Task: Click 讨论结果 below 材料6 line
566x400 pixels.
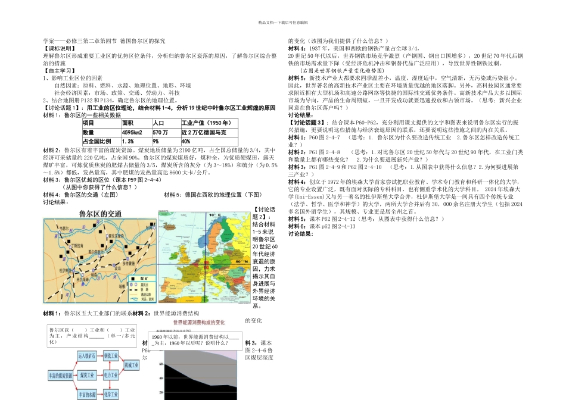Action: (300, 234)
